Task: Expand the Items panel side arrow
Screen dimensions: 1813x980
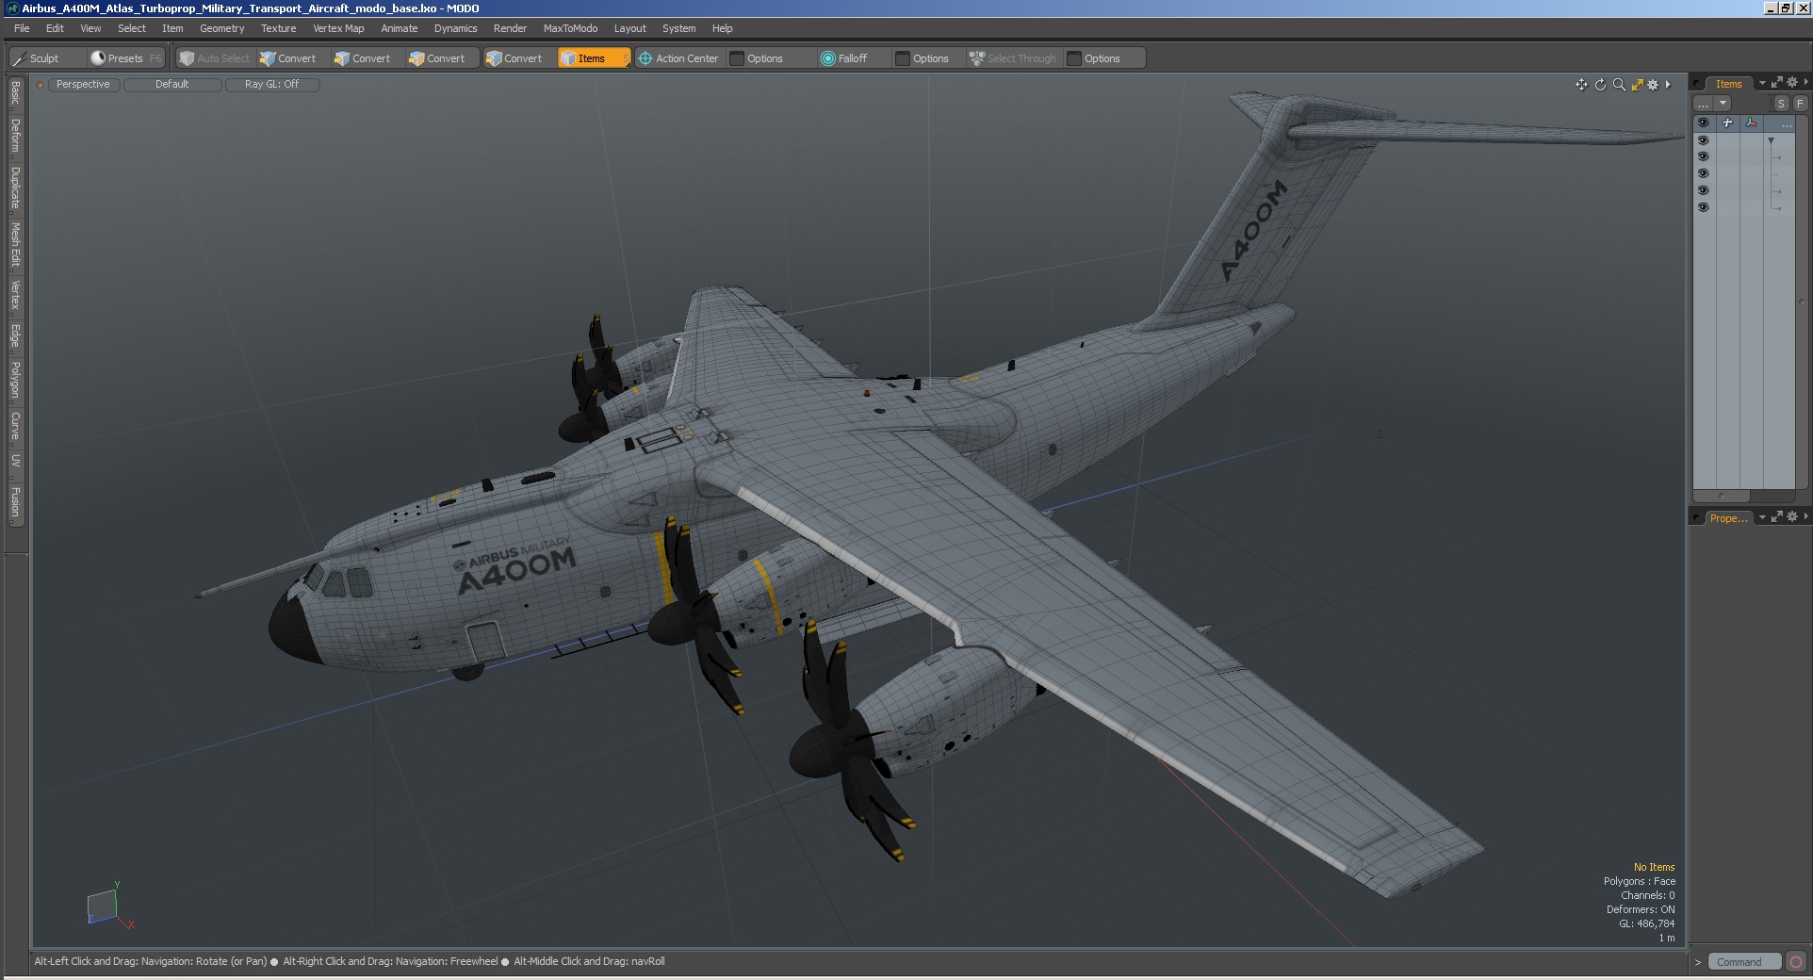Action: (1805, 83)
